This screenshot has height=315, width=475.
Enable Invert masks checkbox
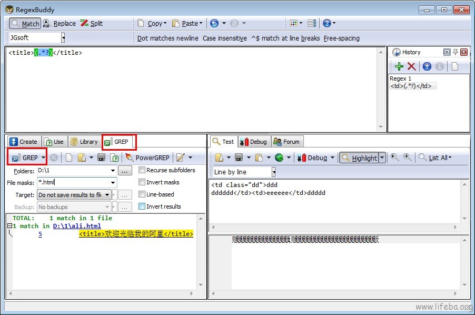142,182
